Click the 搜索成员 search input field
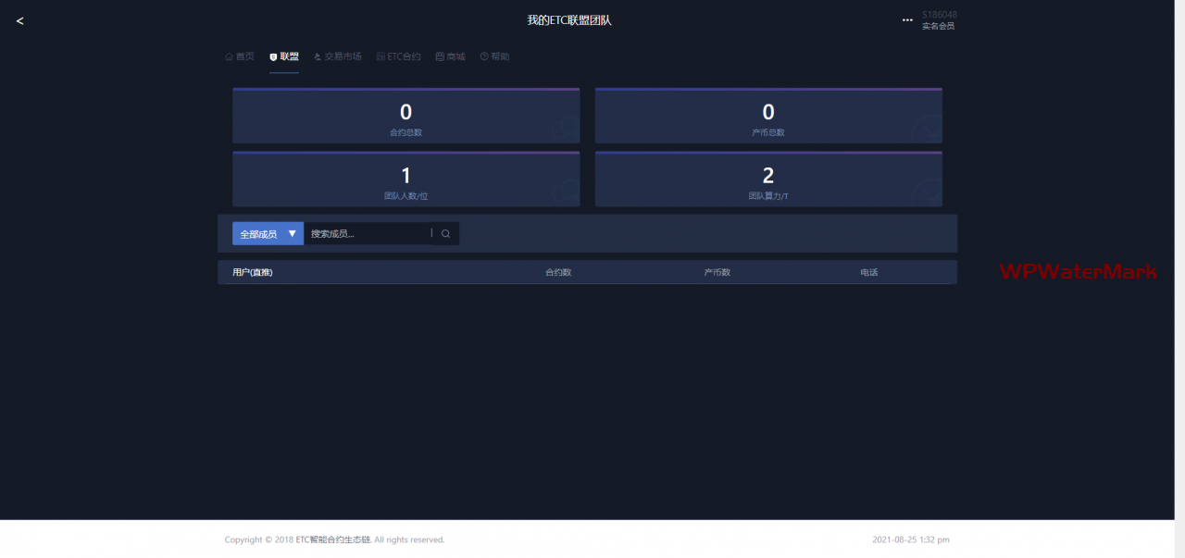The height and width of the screenshot is (558, 1185). pyautogui.click(x=368, y=234)
